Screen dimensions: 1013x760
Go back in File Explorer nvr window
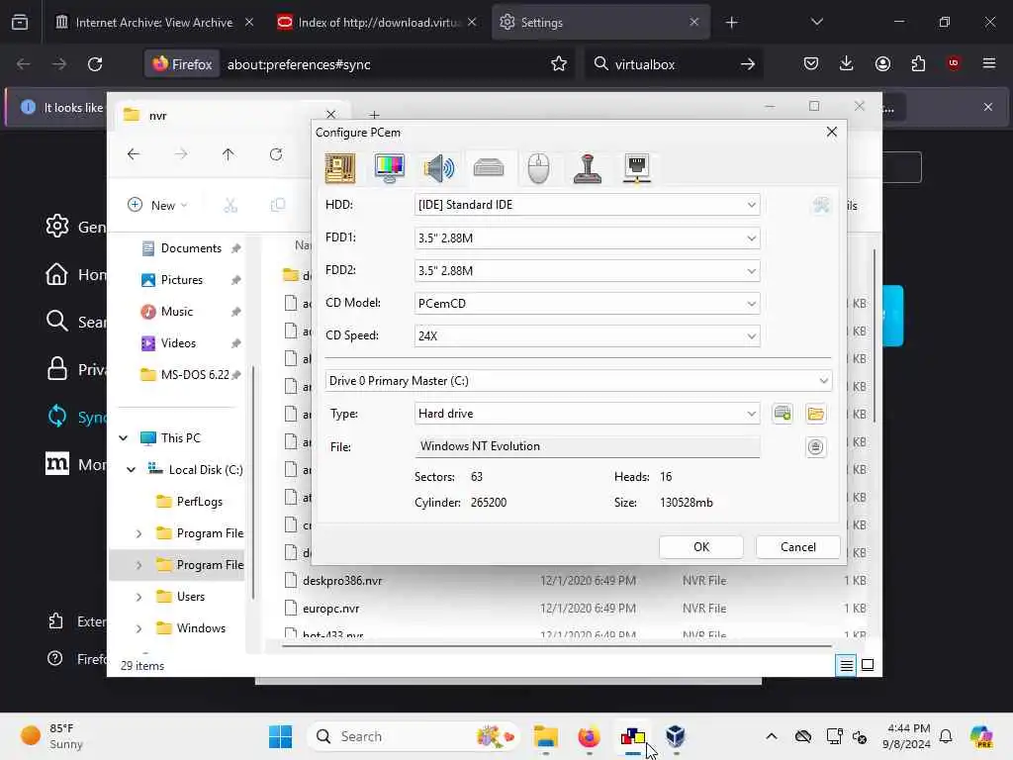tap(134, 153)
